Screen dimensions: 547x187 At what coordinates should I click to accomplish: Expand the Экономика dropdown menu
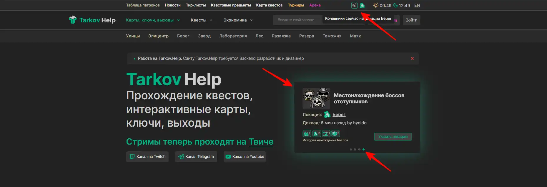click(x=238, y=20)
